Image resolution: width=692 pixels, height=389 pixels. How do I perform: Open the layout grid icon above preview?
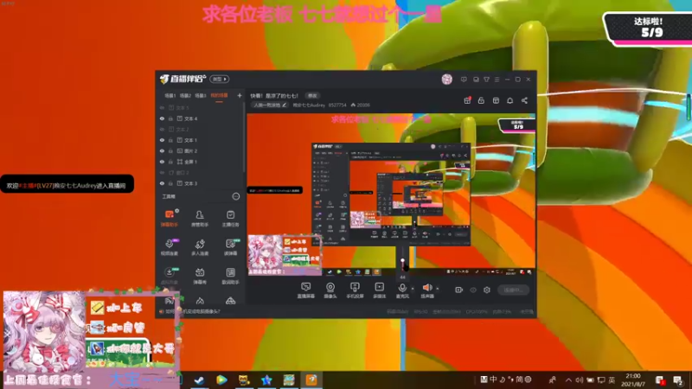(496, 100)
